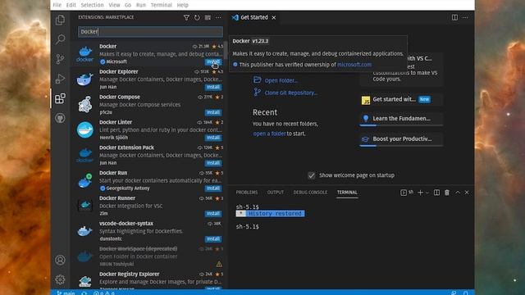Follow the microsoft.com publisher link

click(x=354, y=65)
